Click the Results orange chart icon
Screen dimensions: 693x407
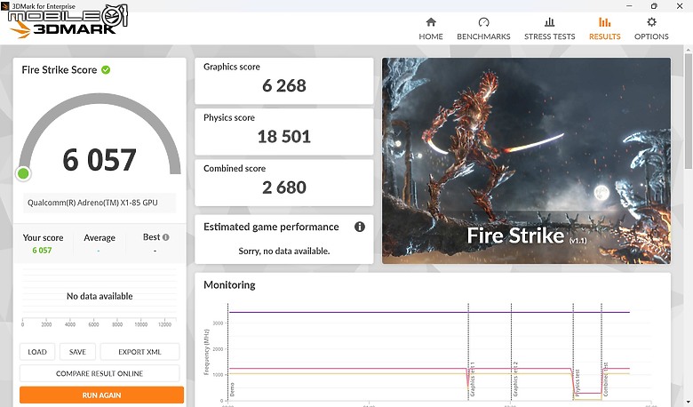605,22
